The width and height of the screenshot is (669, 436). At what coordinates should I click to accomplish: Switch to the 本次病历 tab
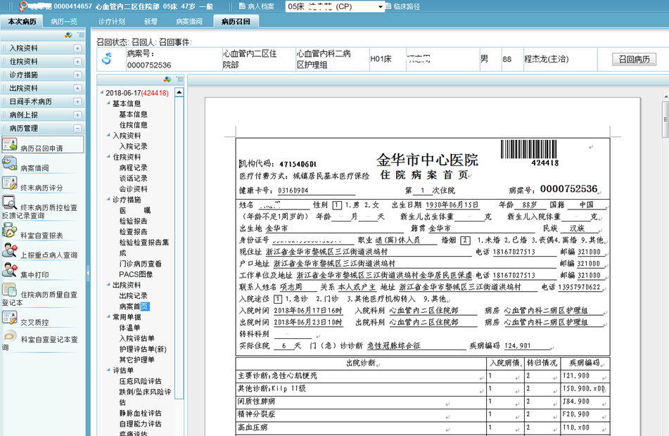[22, 21]
